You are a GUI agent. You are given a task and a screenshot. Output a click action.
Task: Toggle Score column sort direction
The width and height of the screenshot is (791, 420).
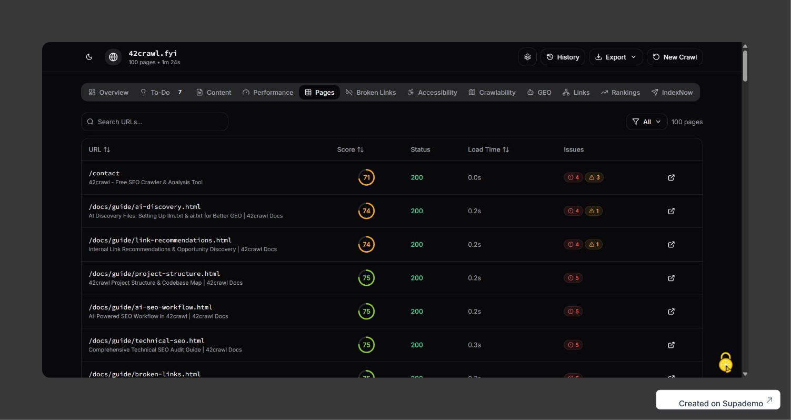point(359,149)
